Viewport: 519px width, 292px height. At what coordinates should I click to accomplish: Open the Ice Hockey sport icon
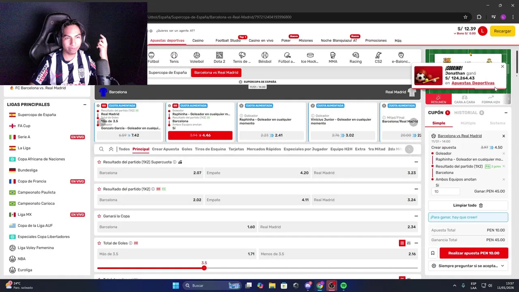[x=310, y=58]
